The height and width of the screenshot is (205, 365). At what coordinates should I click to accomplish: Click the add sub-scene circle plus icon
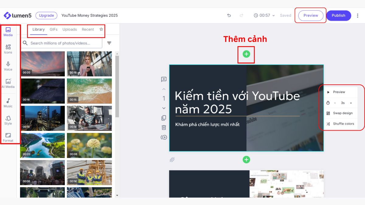(x=164, y=137)
